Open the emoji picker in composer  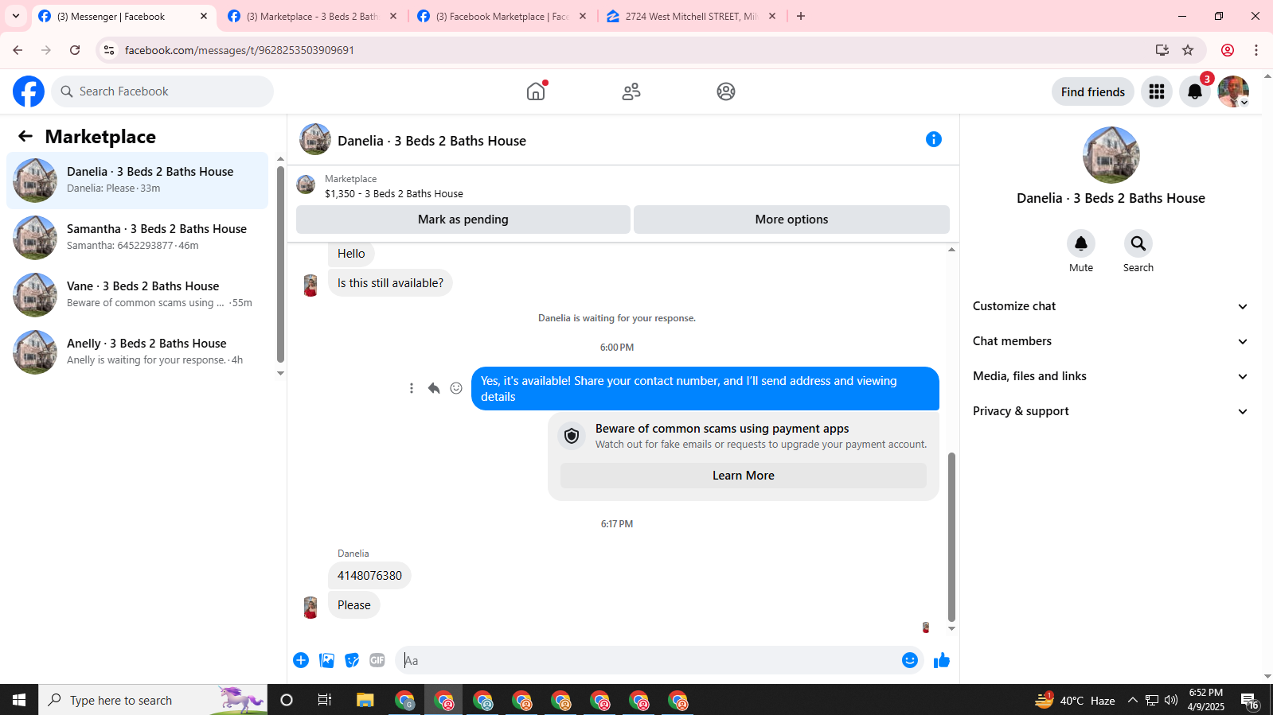pos(910,660)
